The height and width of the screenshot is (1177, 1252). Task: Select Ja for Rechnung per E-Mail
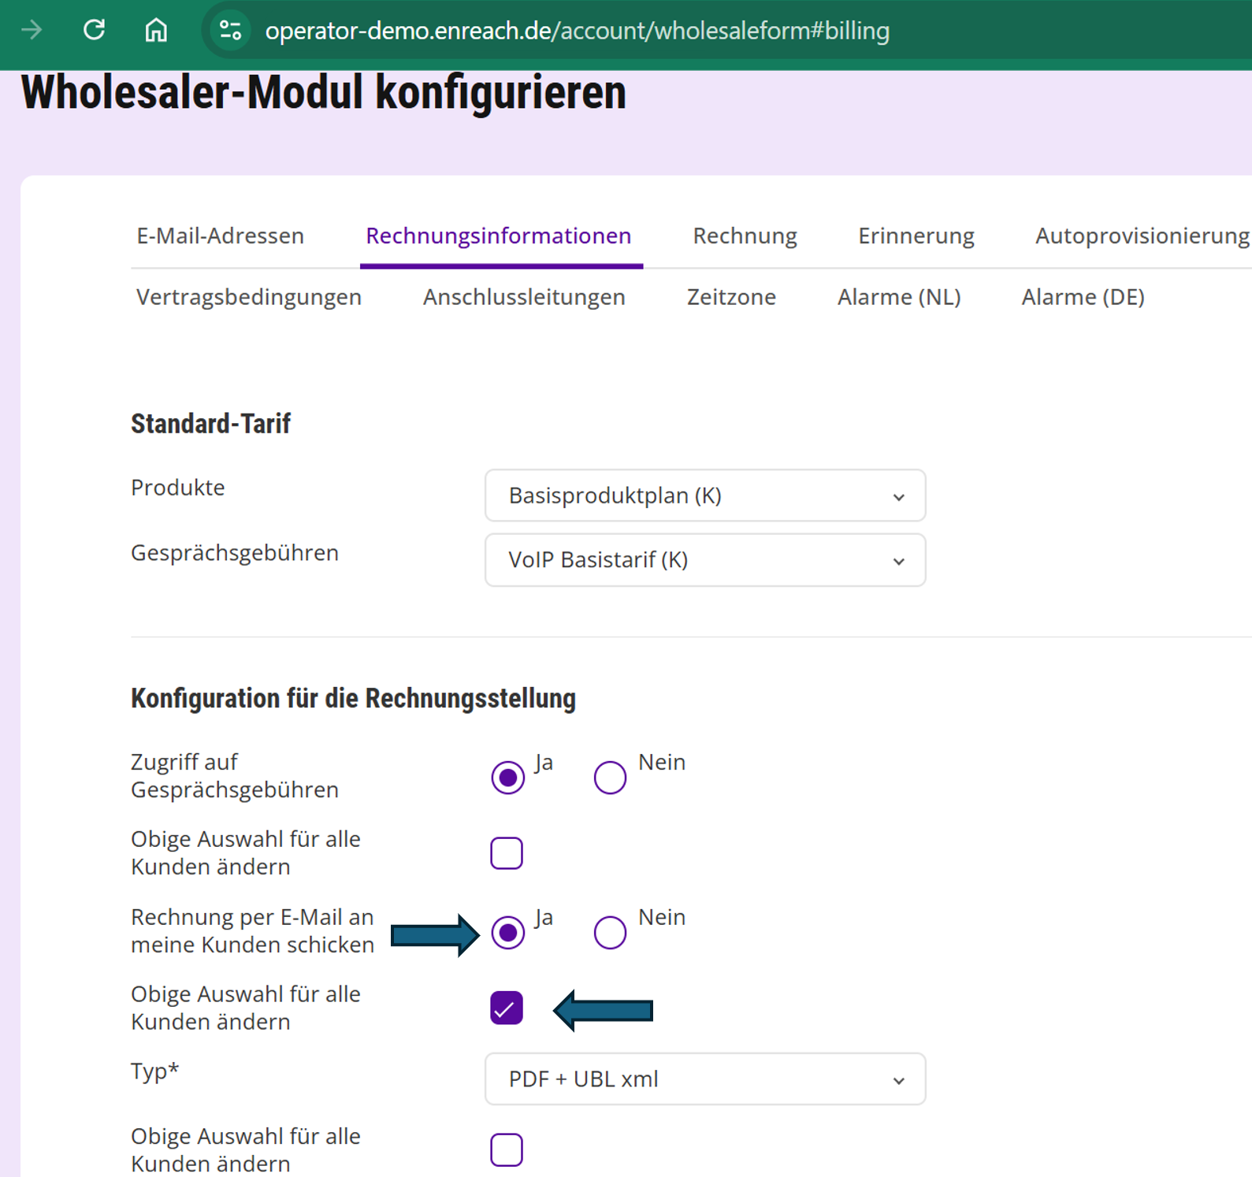point(507,933)
